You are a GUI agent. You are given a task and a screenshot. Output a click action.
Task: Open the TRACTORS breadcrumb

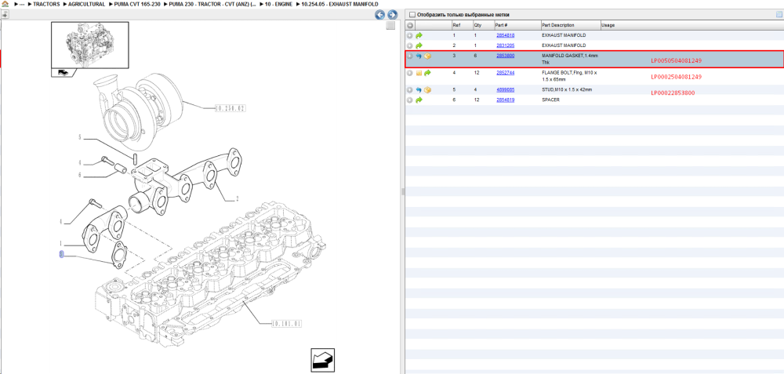point(46,4)
